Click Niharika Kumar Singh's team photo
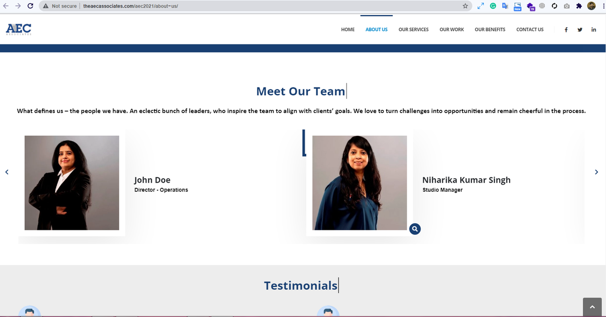The height and width of the screenshot is (317, 606). coord(360,183)
